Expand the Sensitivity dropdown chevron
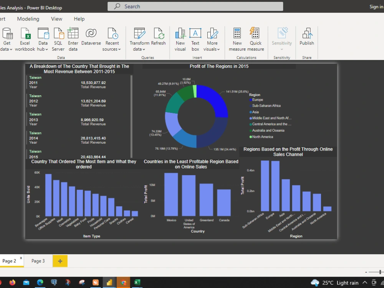The height and width of the screenshot is (288, 384). pyautogui.click(x=282, y=49)
